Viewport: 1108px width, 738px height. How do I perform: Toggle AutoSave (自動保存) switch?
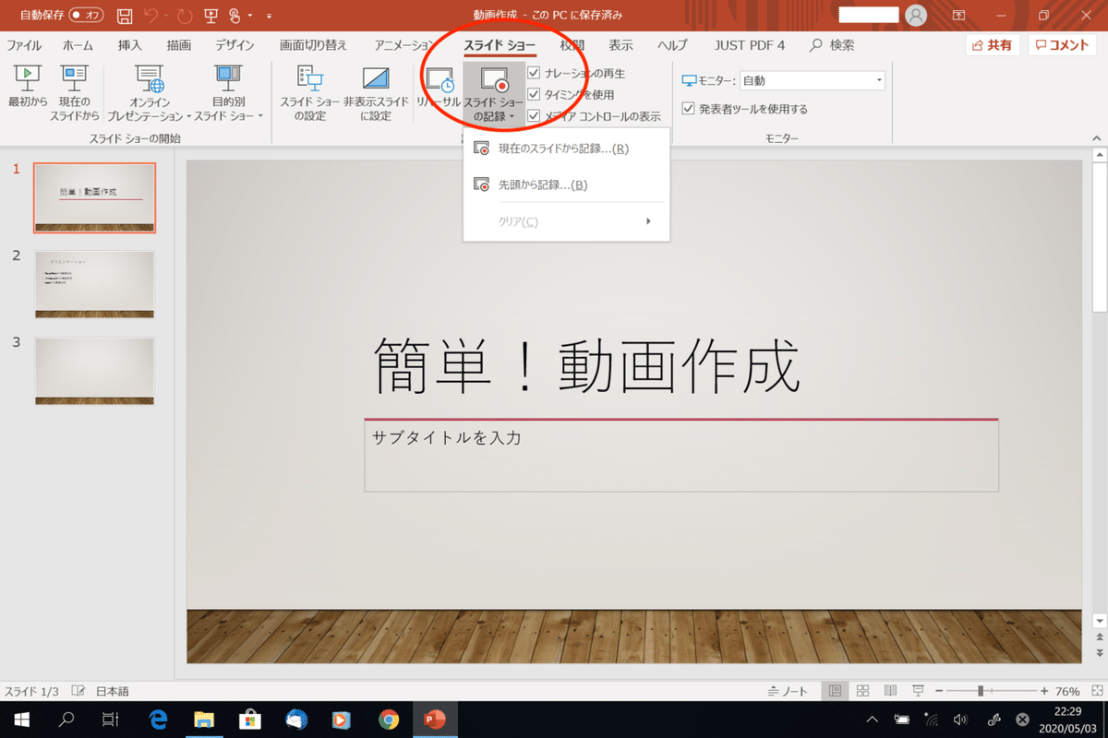(x=87, y=16)
